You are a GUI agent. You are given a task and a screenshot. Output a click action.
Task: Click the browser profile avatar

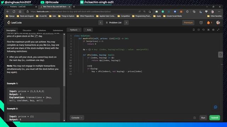click(x=212, y=12)
